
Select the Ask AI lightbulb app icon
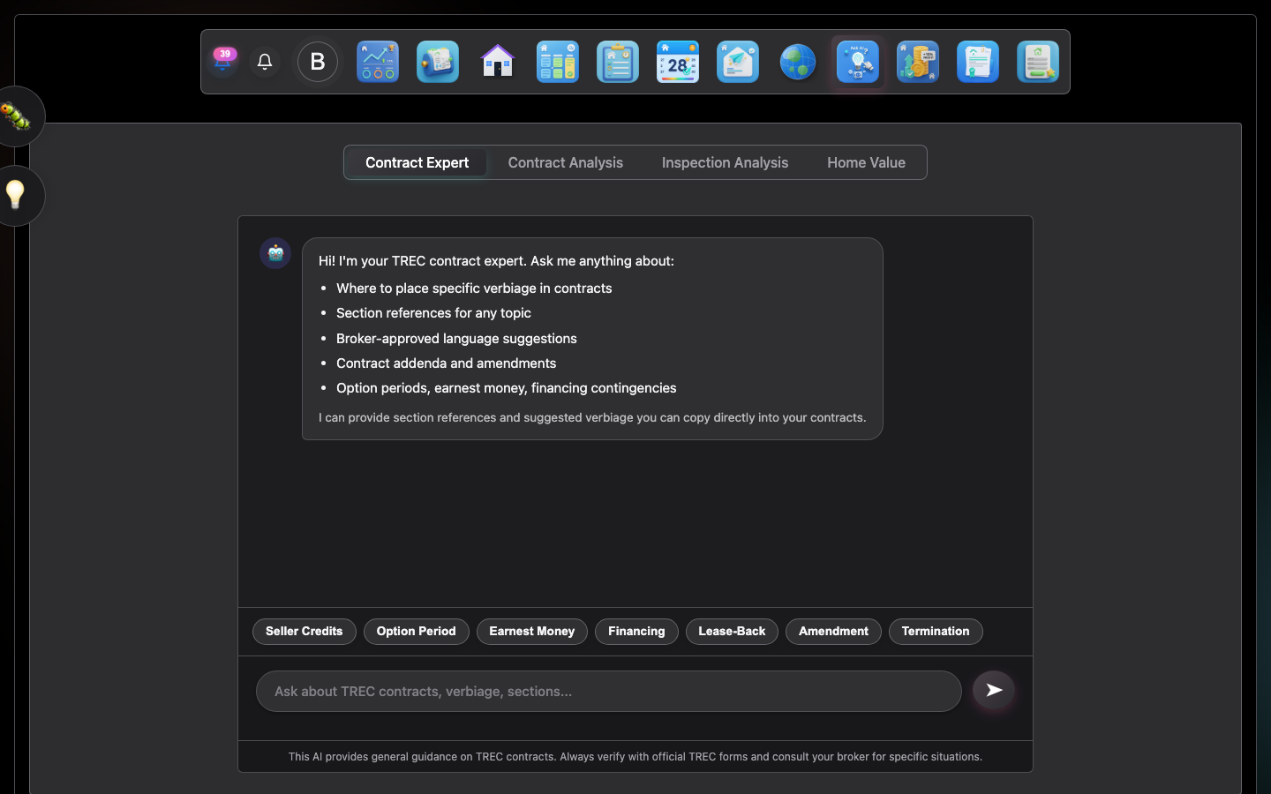858,62
